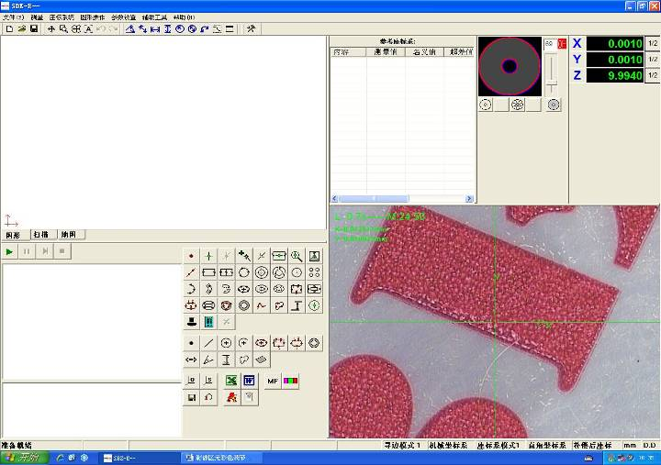Click the Pause button beside Play

tap(27, 251)
